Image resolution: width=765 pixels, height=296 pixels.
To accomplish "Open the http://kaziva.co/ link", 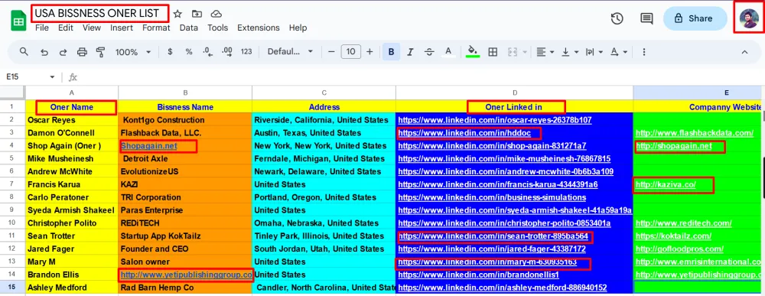I will tap(666, 184).
